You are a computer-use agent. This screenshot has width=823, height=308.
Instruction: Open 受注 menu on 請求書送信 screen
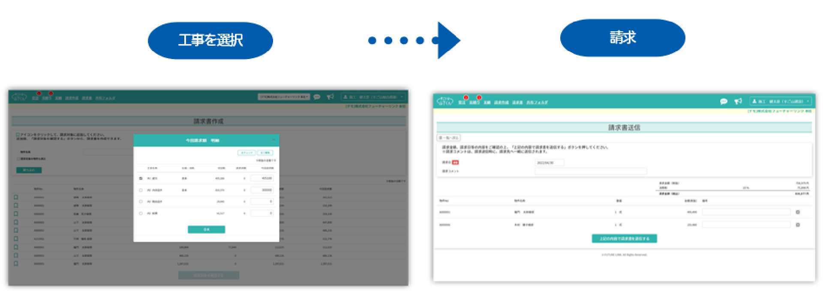pyautogui.click(x=462, y=103)
